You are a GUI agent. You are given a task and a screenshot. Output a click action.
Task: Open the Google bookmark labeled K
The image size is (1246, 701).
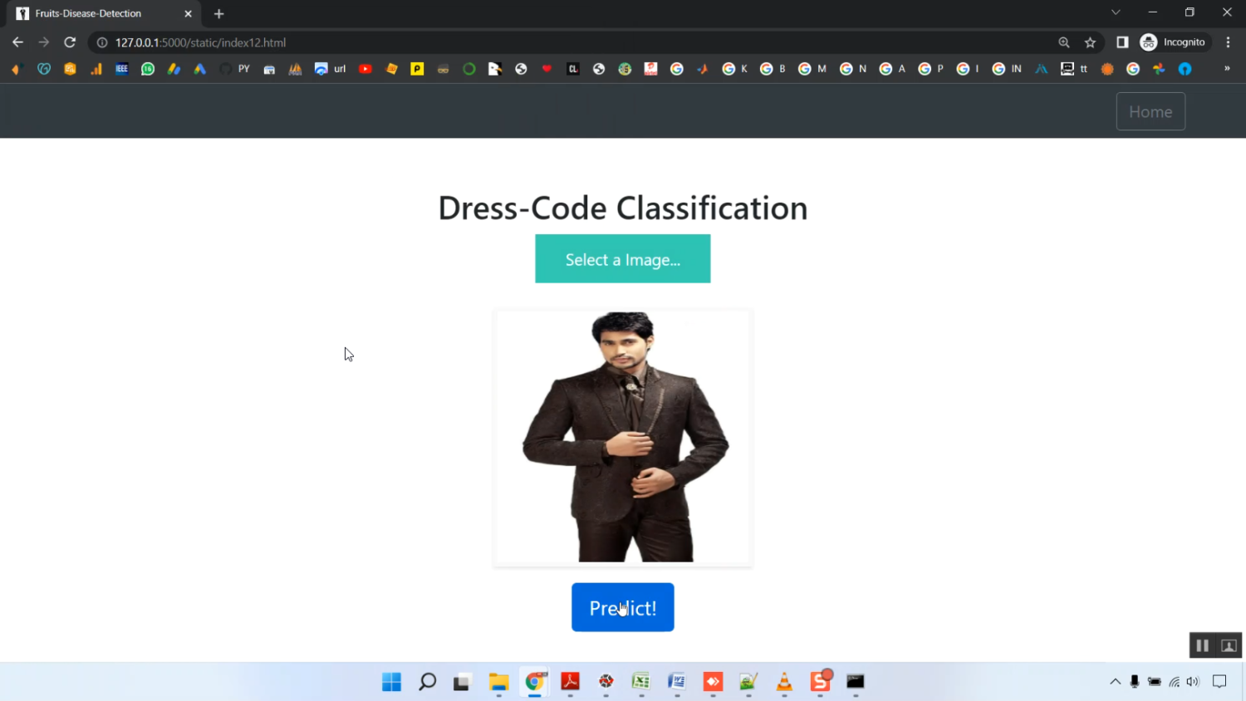tap(735, 69)
